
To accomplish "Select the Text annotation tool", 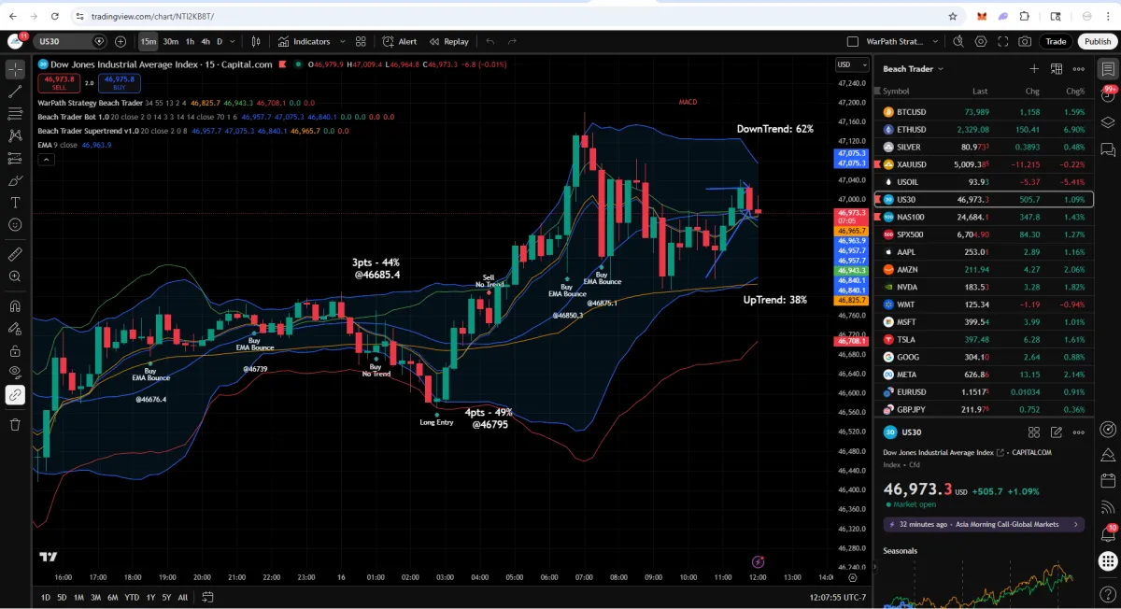I will 15,203.
